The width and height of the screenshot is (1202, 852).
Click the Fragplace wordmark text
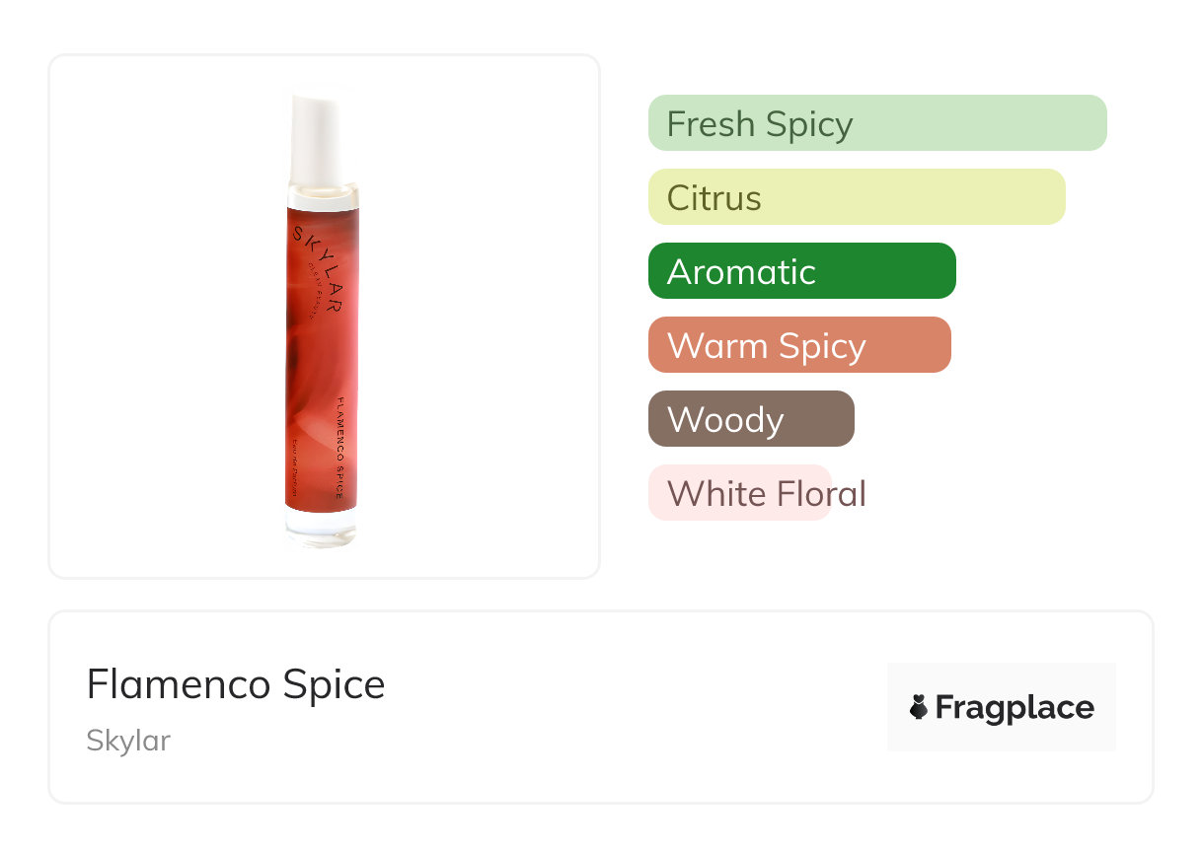tap(1014, 707)
